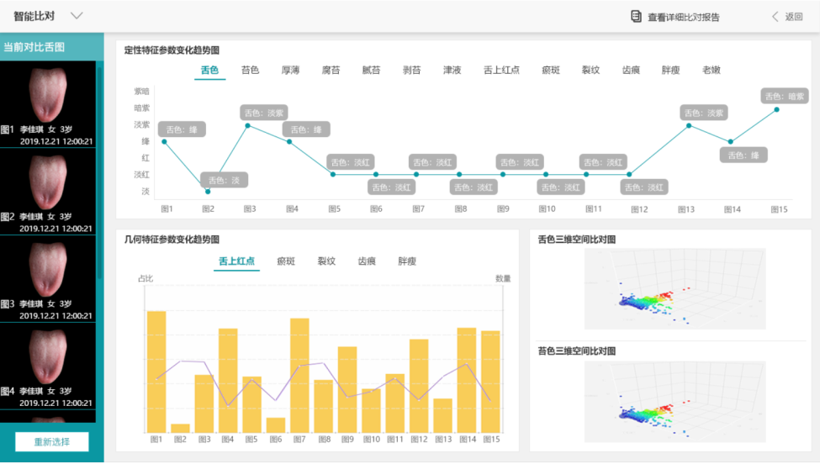Open 舌上红点 tab in the qualitative chart
This screenshot has height=464, width=820.
point(501,70)
